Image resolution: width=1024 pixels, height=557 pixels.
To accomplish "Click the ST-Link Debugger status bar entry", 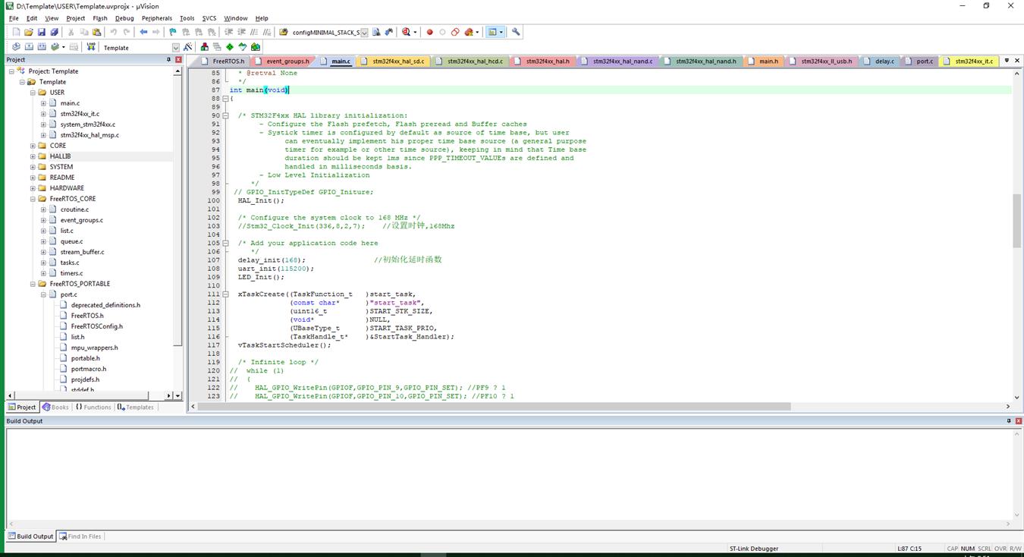I will [x=754, y=549].
